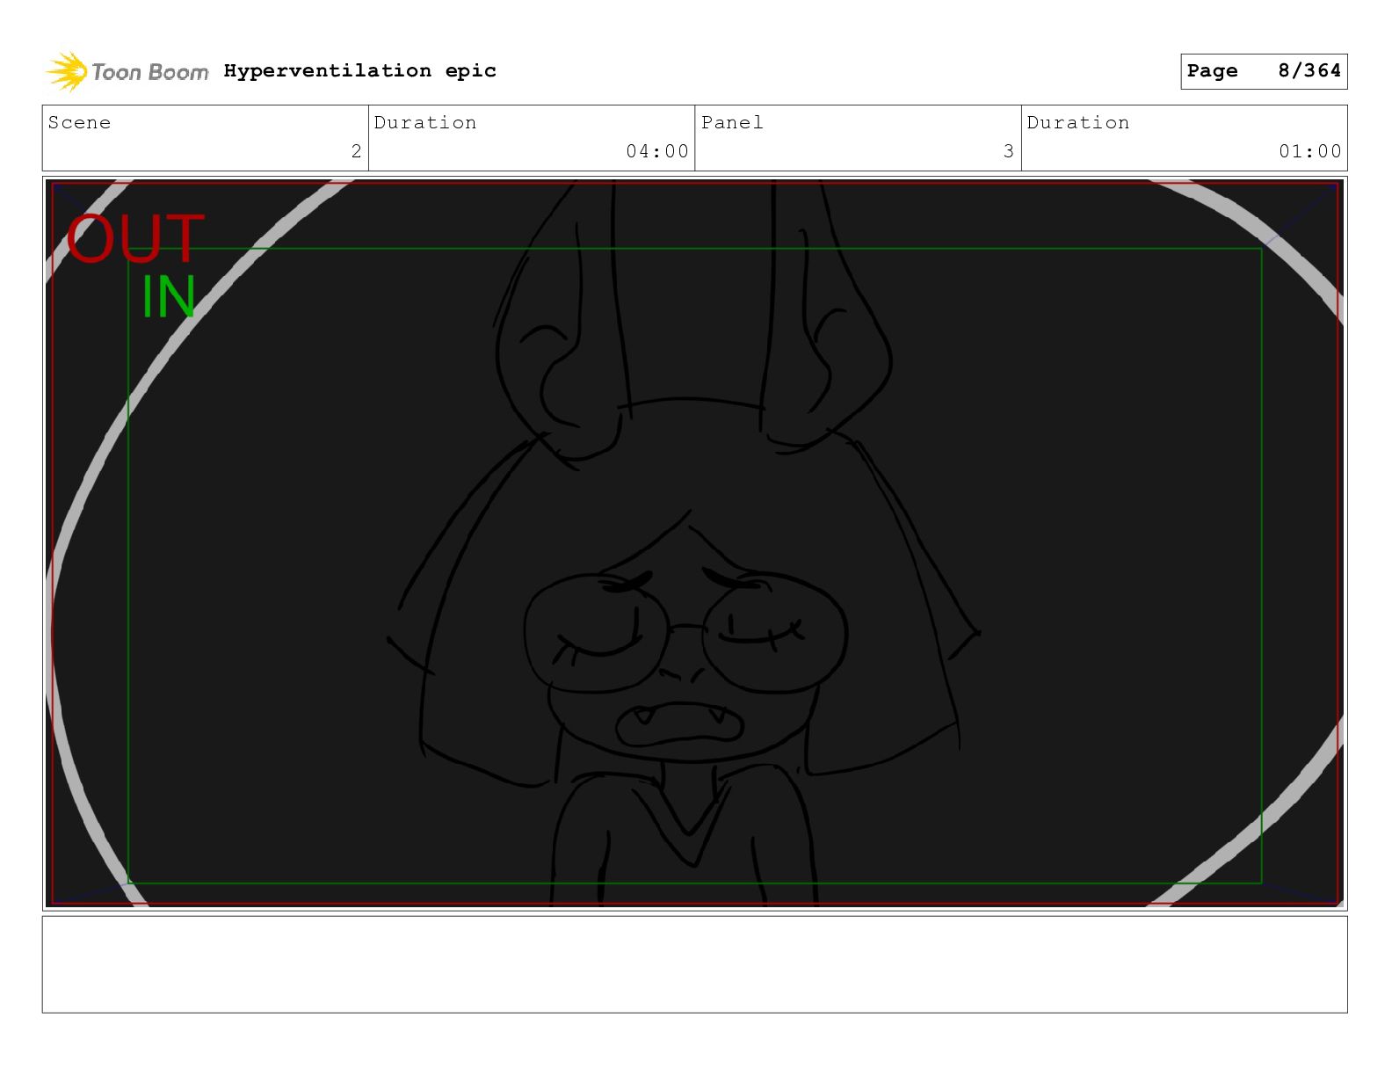The height and width of the screenshot is (1076, 1392).
Task: Click the Scene label cell
Action: point(206,138)
